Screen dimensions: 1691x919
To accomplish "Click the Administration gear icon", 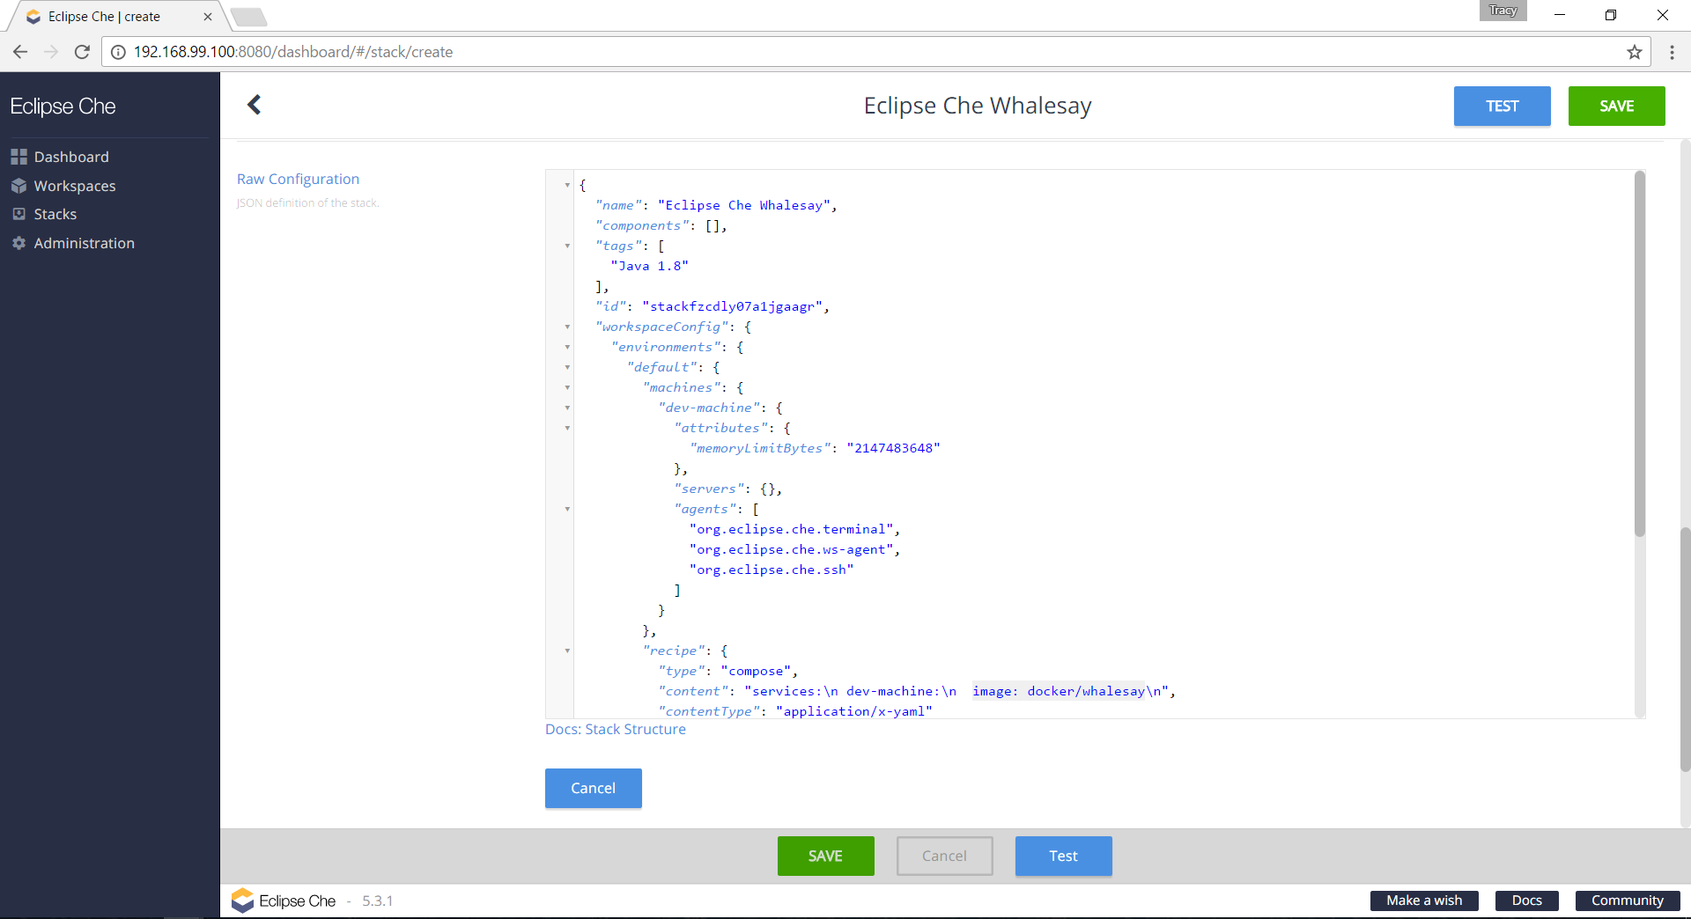I will point(18,243).
